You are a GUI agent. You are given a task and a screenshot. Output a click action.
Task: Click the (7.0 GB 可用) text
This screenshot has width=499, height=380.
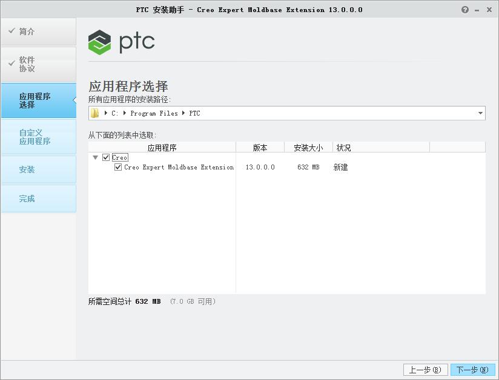coord(193,301)
